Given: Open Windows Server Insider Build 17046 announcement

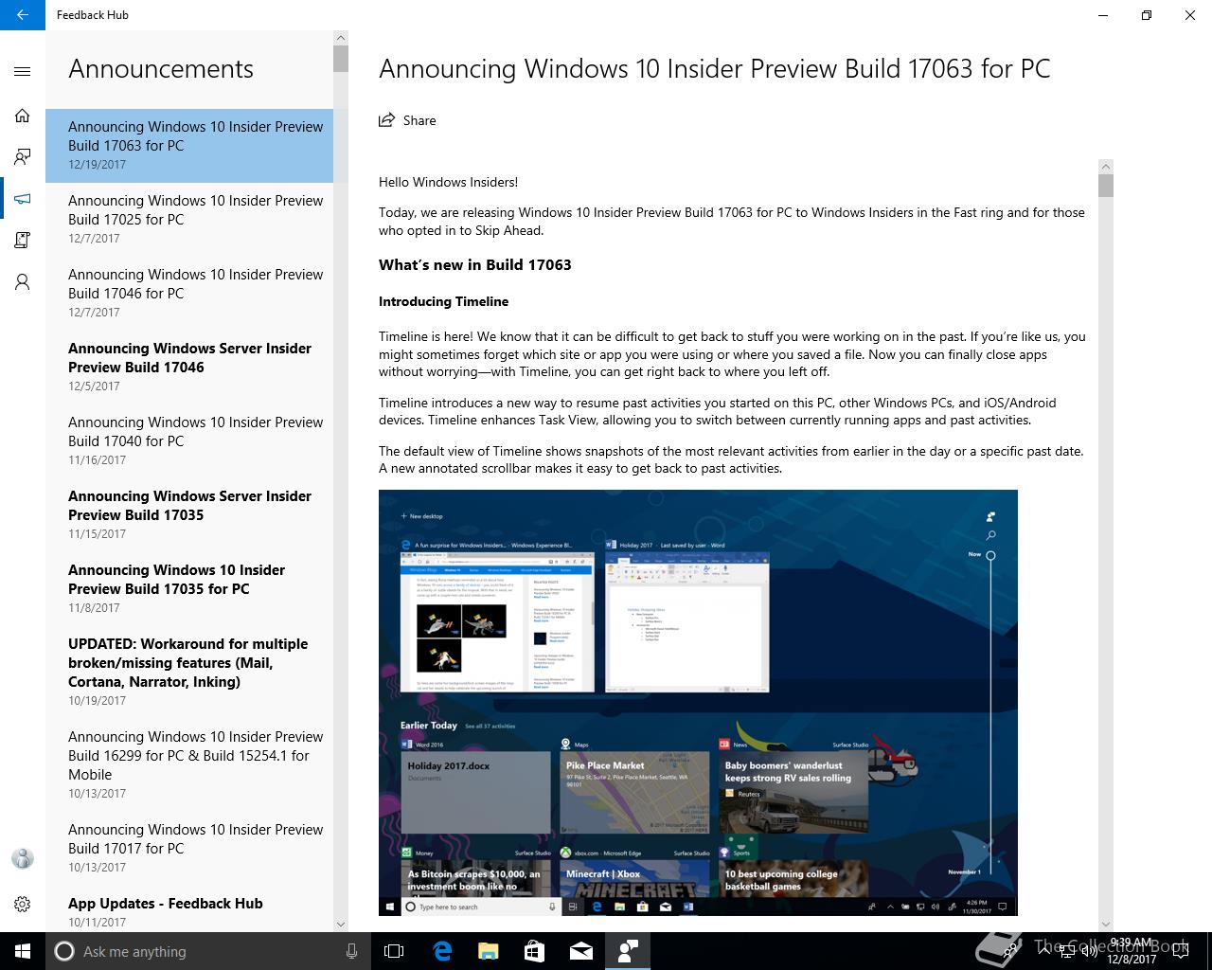Looking at the screenshot, I should (189, 367).
